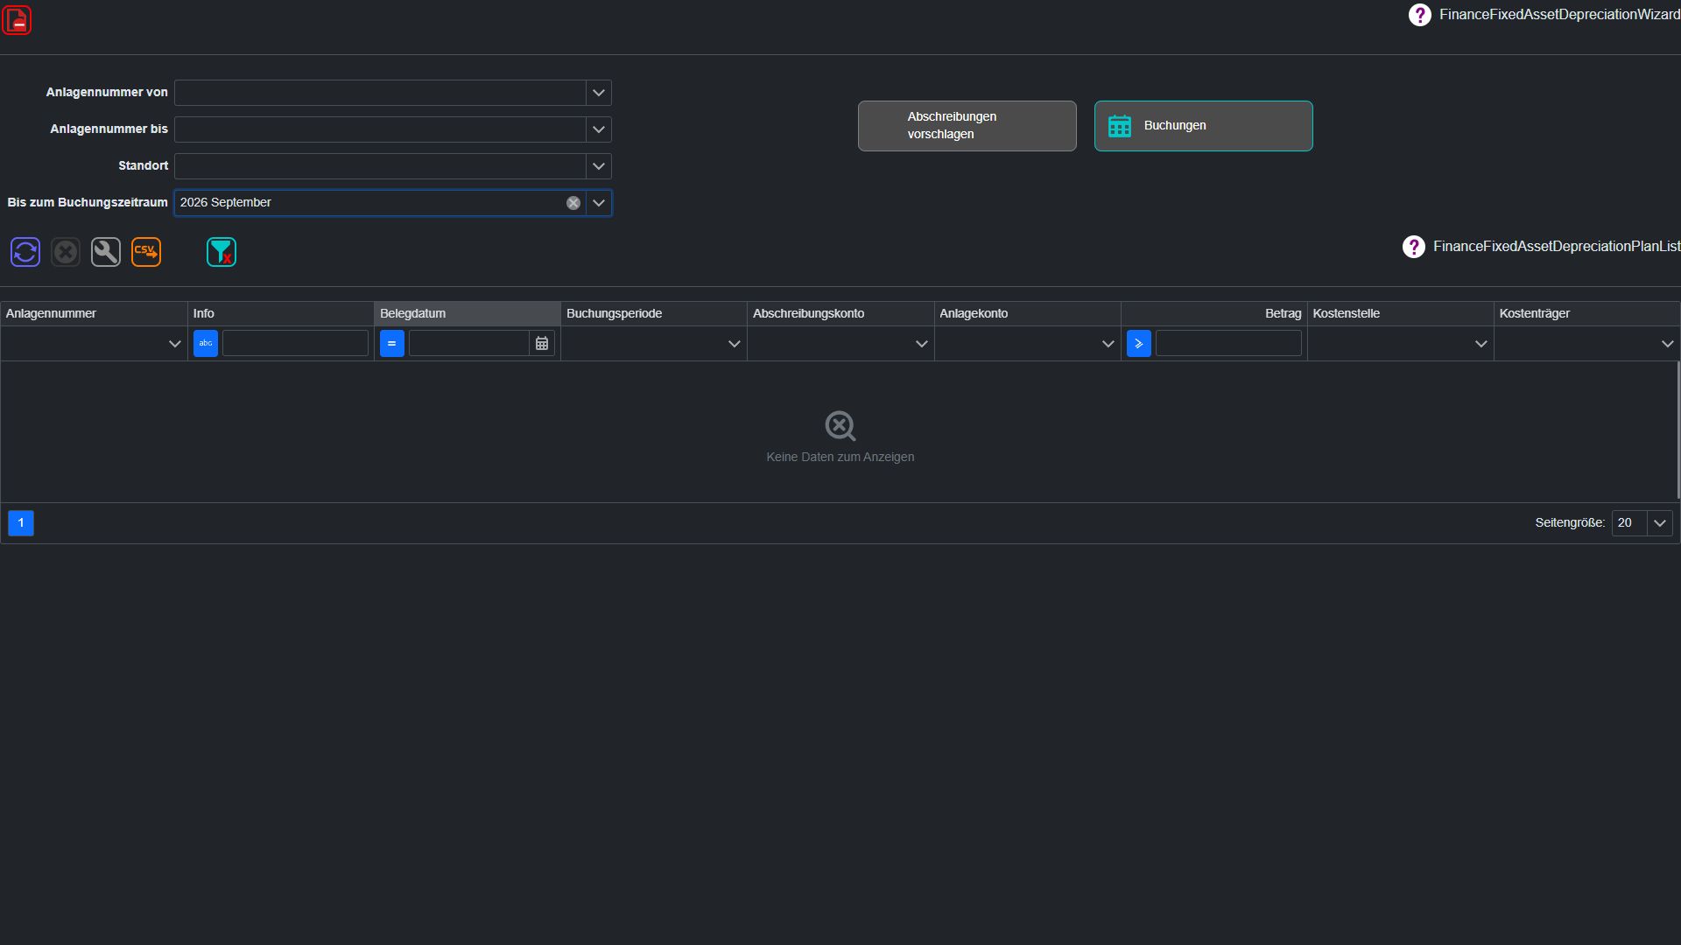Click the greyed-out cancel X icon
This screenshot has width=1681, height=945.
coord(66,252)
